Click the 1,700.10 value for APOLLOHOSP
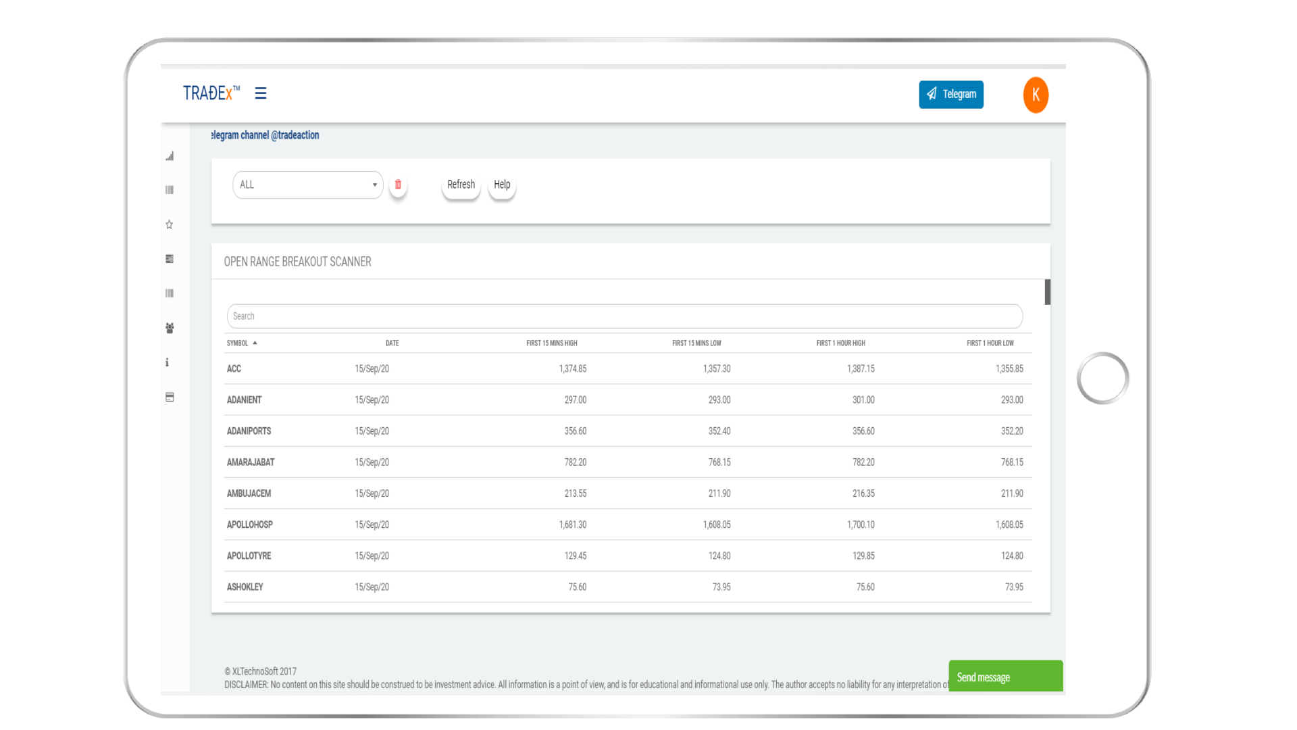The height and width of the screenshot is (730, 1297). [x=861, y=525]
